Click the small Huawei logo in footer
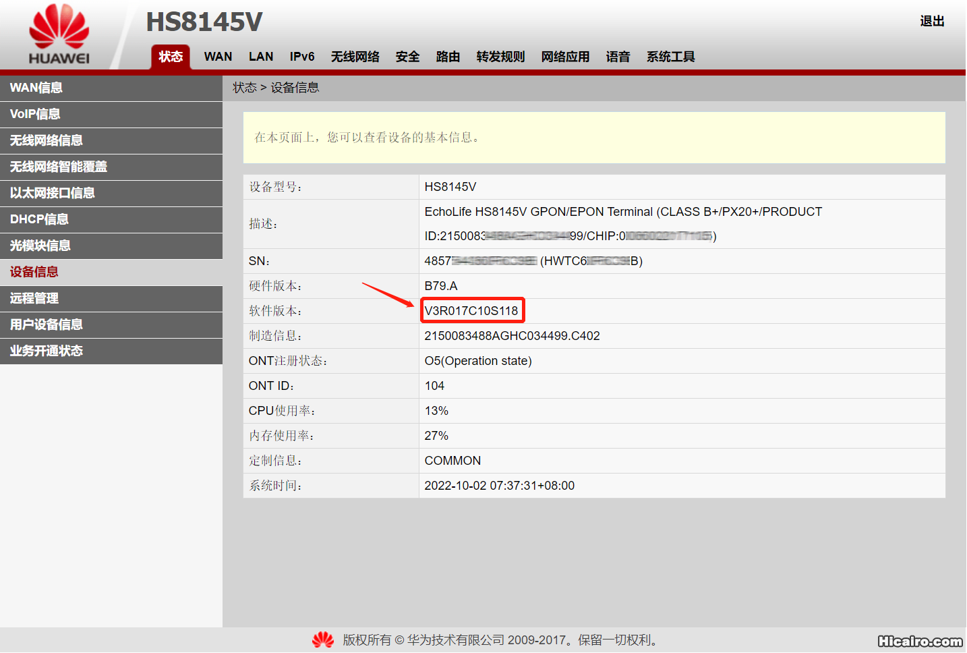The height and width of the screenshot is (653, 967). click(323, 640)
